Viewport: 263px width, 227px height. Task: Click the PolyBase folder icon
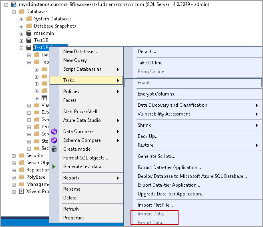[21, 177]
